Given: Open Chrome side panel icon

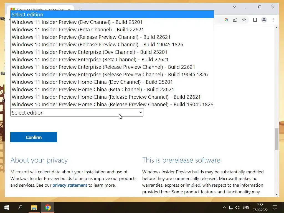Looking at the screenshot, I should tap(255, 20).
